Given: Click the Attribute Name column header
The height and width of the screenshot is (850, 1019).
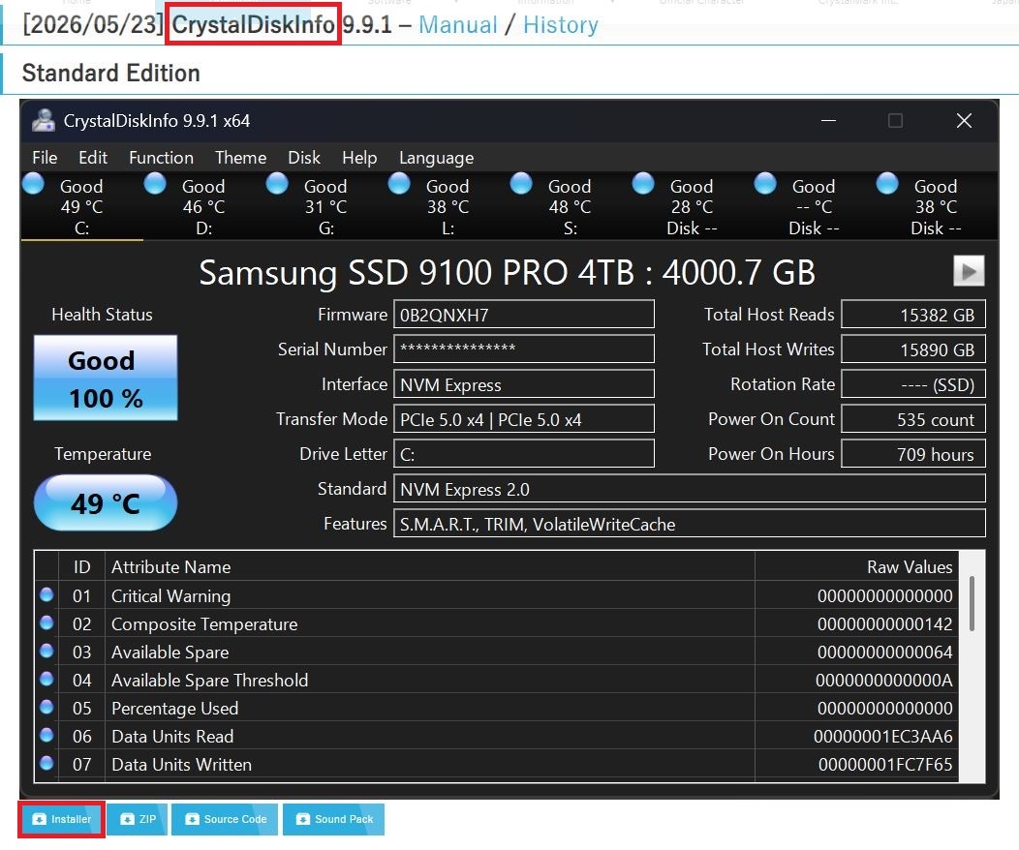Looking at the screenshot, I should (x=429, y=567).
